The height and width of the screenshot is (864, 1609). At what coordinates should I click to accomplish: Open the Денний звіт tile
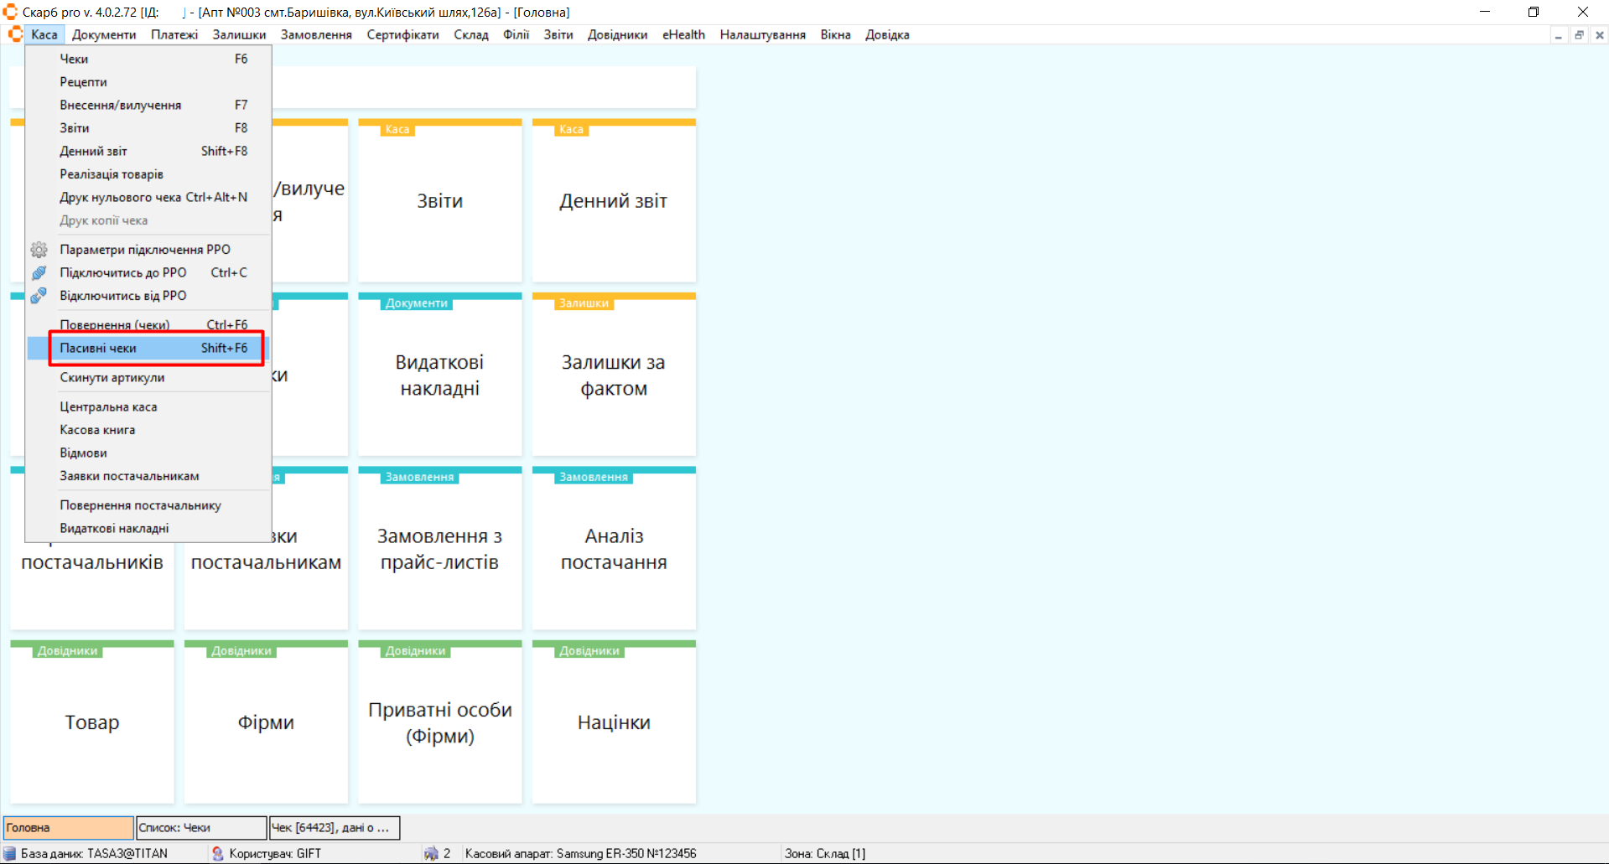tap(614, 201)
